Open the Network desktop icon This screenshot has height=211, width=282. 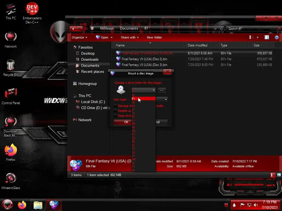point(11,40)
